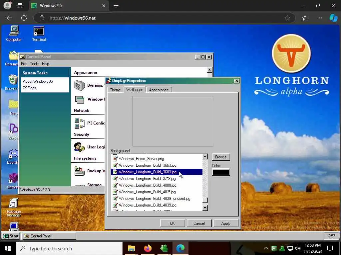This screenshot has height=255, width=341.
Task: Open the Dynamic speaker icon in Control Panel
Action: tap(79, 85)
